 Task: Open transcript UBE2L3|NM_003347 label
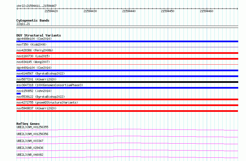click(x=30, y=141)
